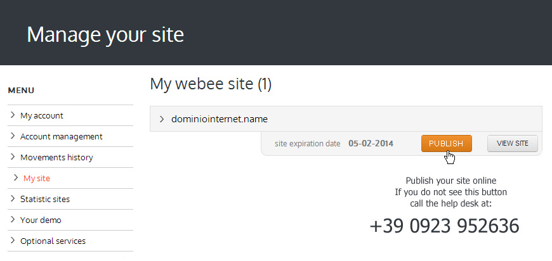The width and height of the screenshot is (552, 261).
Task: Open Optional services menu item
Action: [x=53, y=241]
